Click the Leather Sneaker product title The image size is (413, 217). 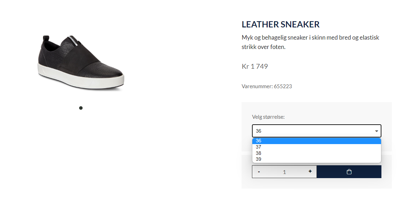pyautogui.click(x=280, y=25)
